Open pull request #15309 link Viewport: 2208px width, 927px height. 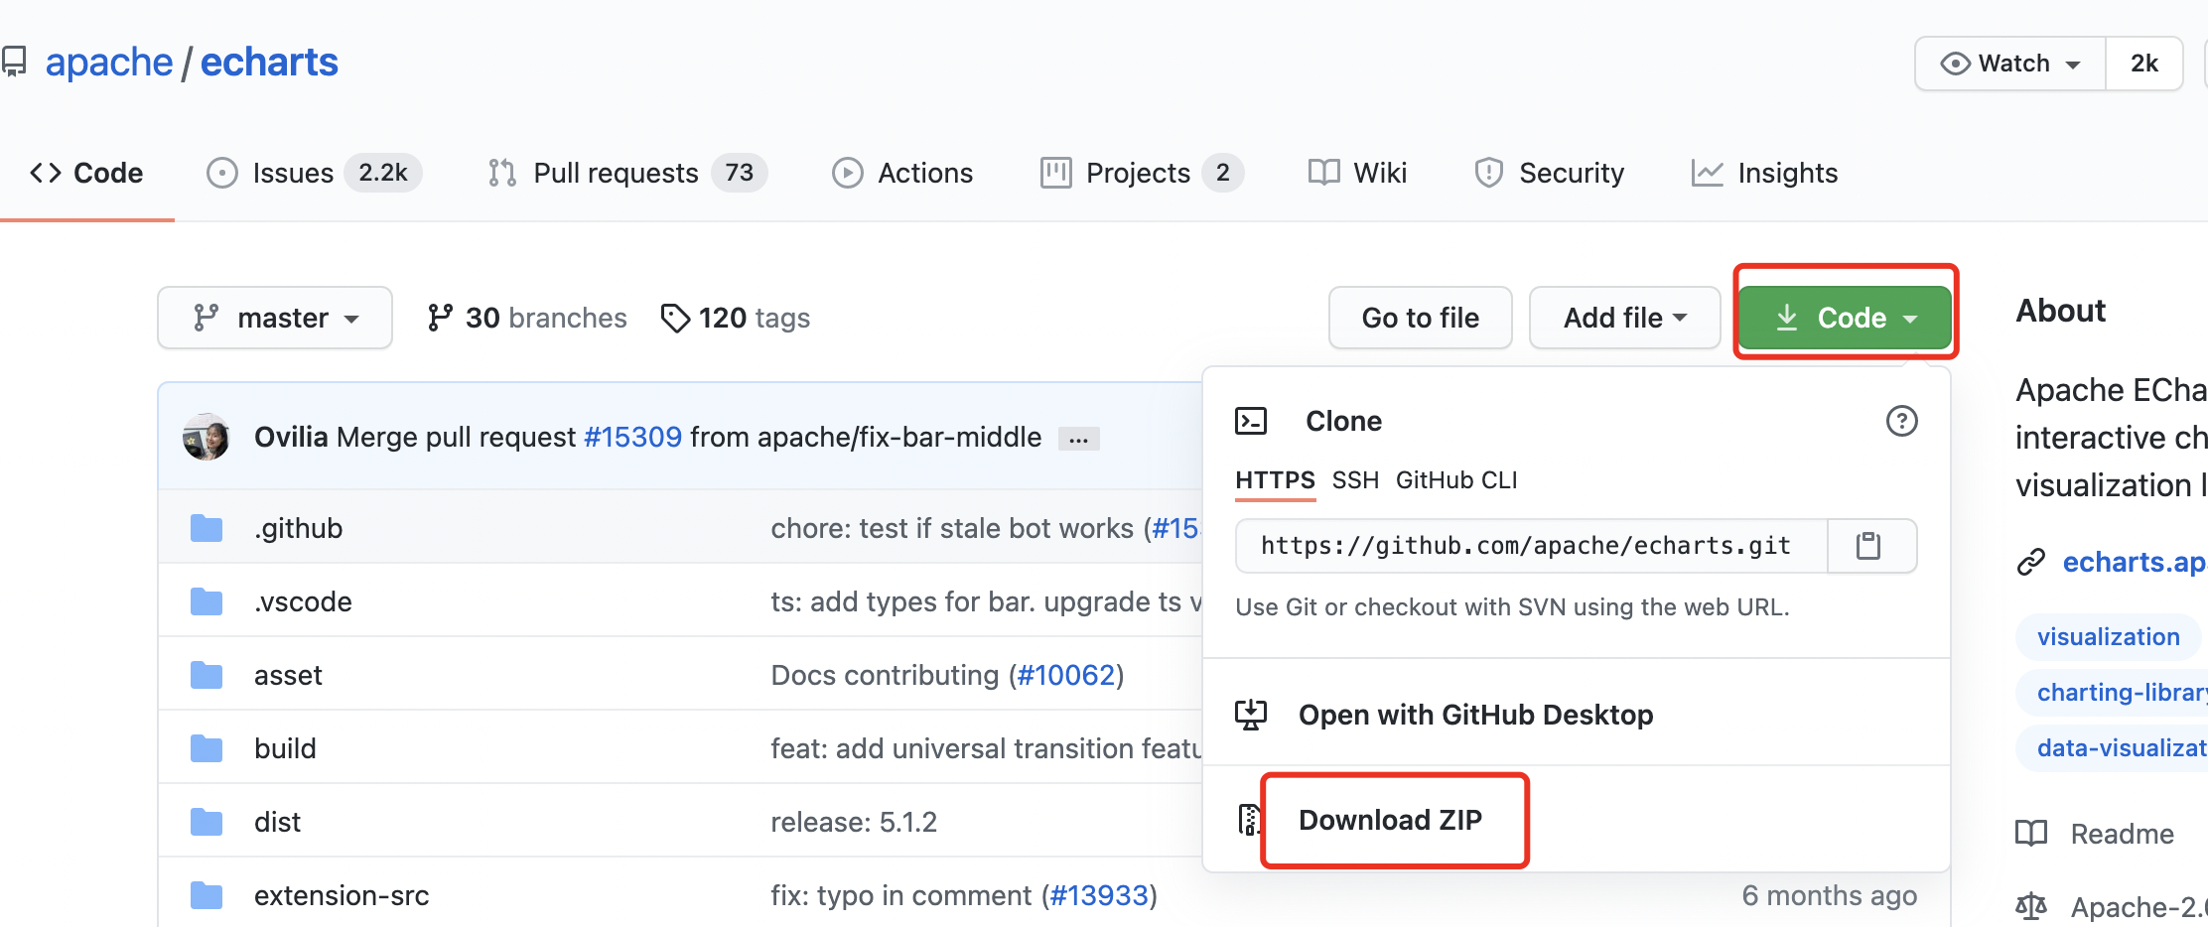point(633,437)
